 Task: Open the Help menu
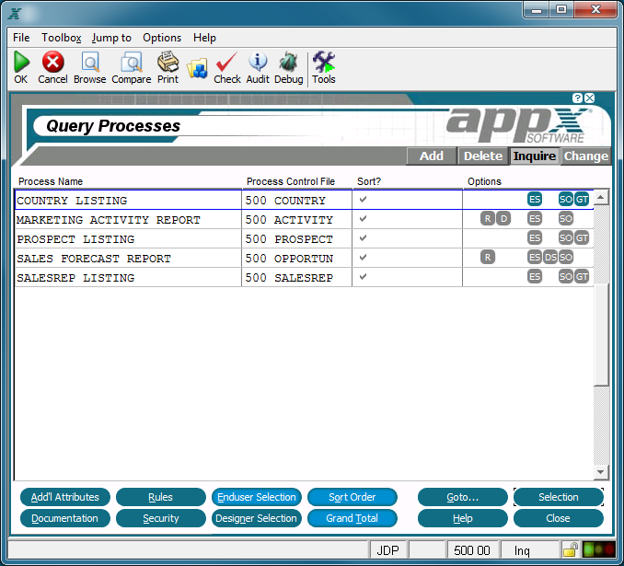pos(204,38)
